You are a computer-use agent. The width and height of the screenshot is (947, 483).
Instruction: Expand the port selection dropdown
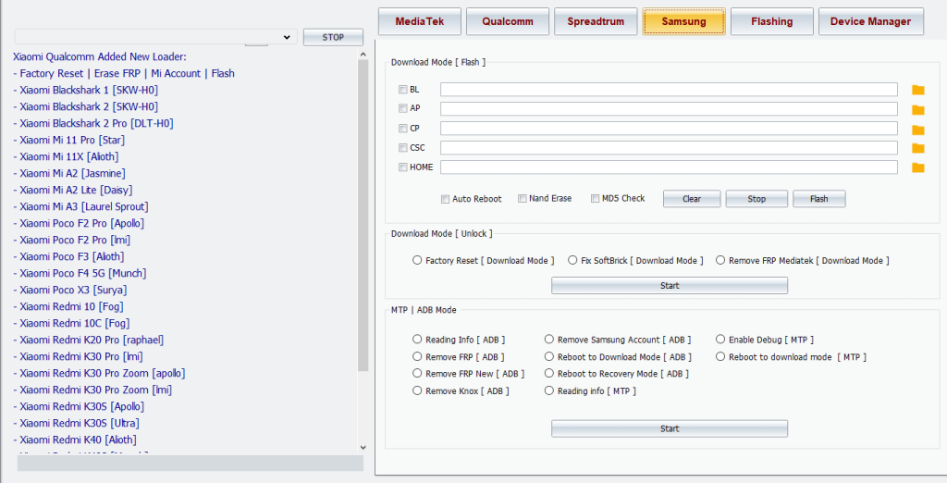click(285, 37)
